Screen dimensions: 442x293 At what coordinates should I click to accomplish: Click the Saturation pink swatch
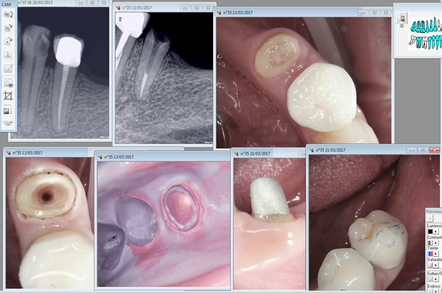pos(430,265)
